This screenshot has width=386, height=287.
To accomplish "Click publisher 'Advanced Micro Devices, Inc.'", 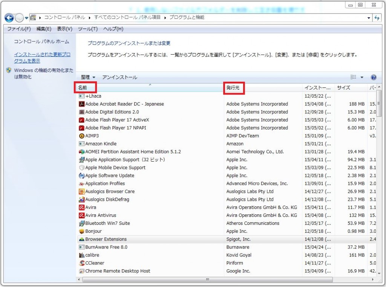I will click(x=257, y=183).
